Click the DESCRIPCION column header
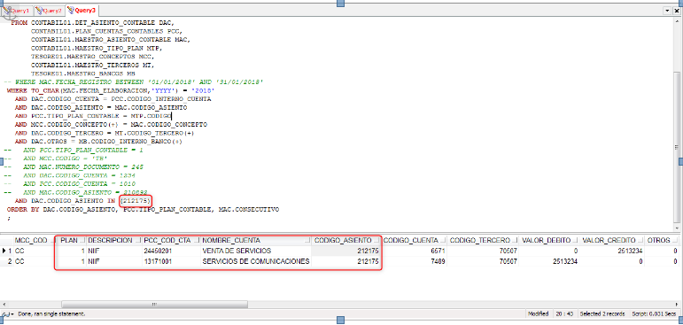The width and height of the screenshot is (683, 325). (x=113, y=241)
